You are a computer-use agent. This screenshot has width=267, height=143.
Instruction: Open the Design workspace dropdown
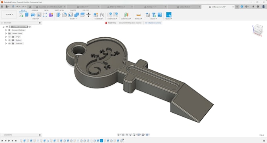[9, 15]
